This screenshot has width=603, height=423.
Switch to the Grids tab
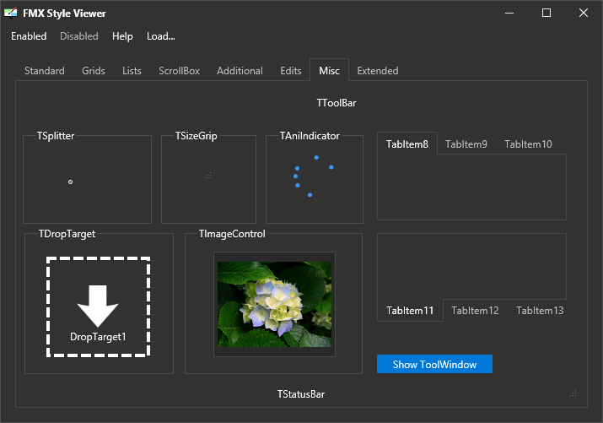click(94, 71)
